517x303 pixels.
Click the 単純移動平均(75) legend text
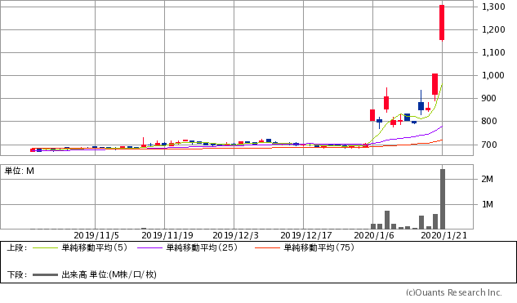pos(319,247)
